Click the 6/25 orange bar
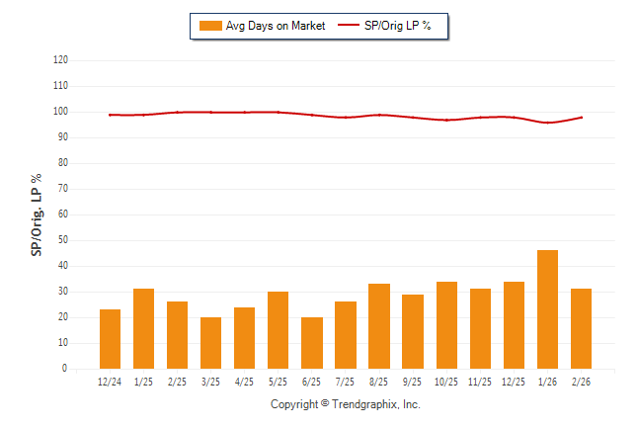The image size is (638, 429). [311, 343]
